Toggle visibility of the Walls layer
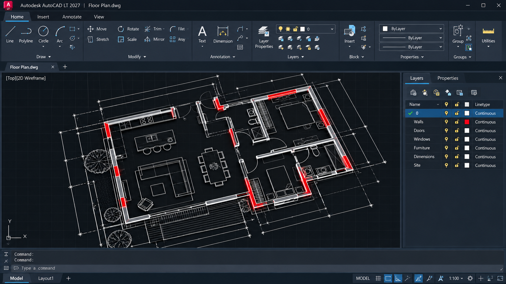The width and height of the screenshot is (506, 284). pyautogui.click(x=446, y=122)
